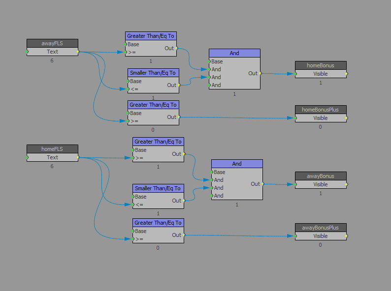Select the homeBonus node header
This screenshot has height=291, width=391.
pyautogui.click(x=321, y=65)
